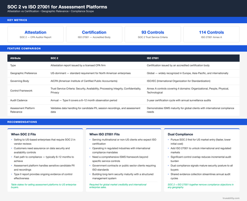Click green note 'SOC 2 + ISO 27001 together remove'
The height and width of the screenshot is (201, 247).
[x=201, y=186]
